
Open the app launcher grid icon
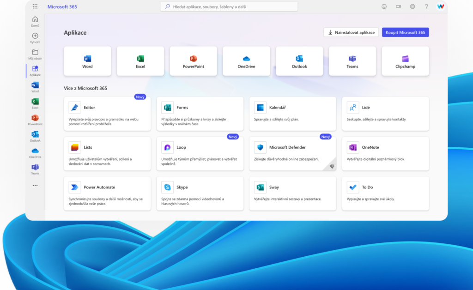tap(35, 6)
